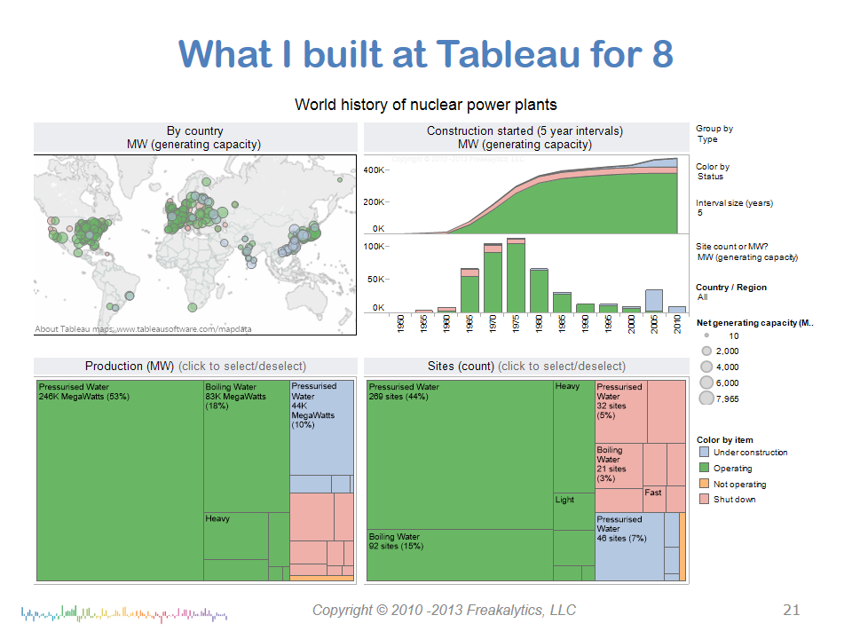Click the Freakalytics sparkline logo in footer
Viewport: 852px width, 639px height.
coord(124,611)
